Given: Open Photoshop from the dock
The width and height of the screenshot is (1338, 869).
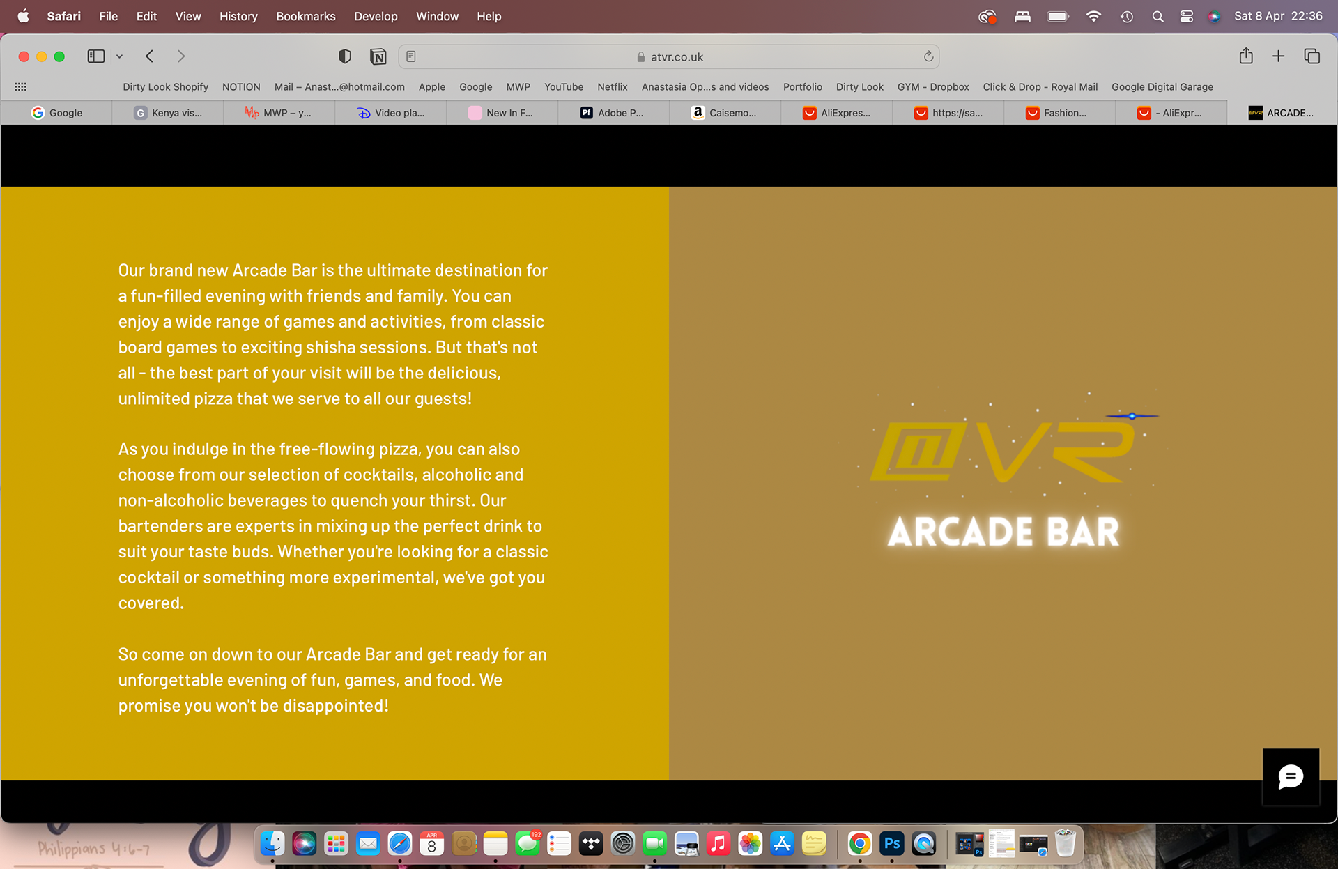Looking at the screenshot, I should pyautogui.click(x=892, y=844).
